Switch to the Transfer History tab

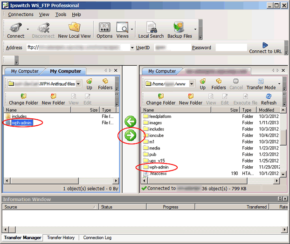coord(61,237)
